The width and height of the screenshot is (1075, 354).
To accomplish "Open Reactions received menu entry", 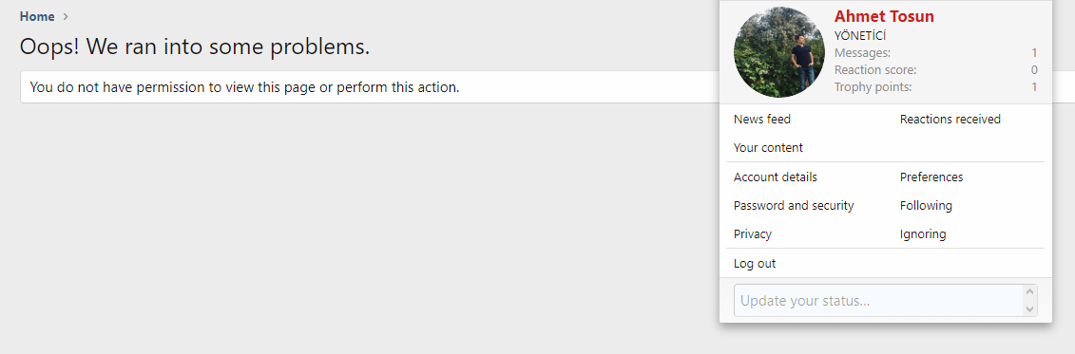I will tap(950, 120).
